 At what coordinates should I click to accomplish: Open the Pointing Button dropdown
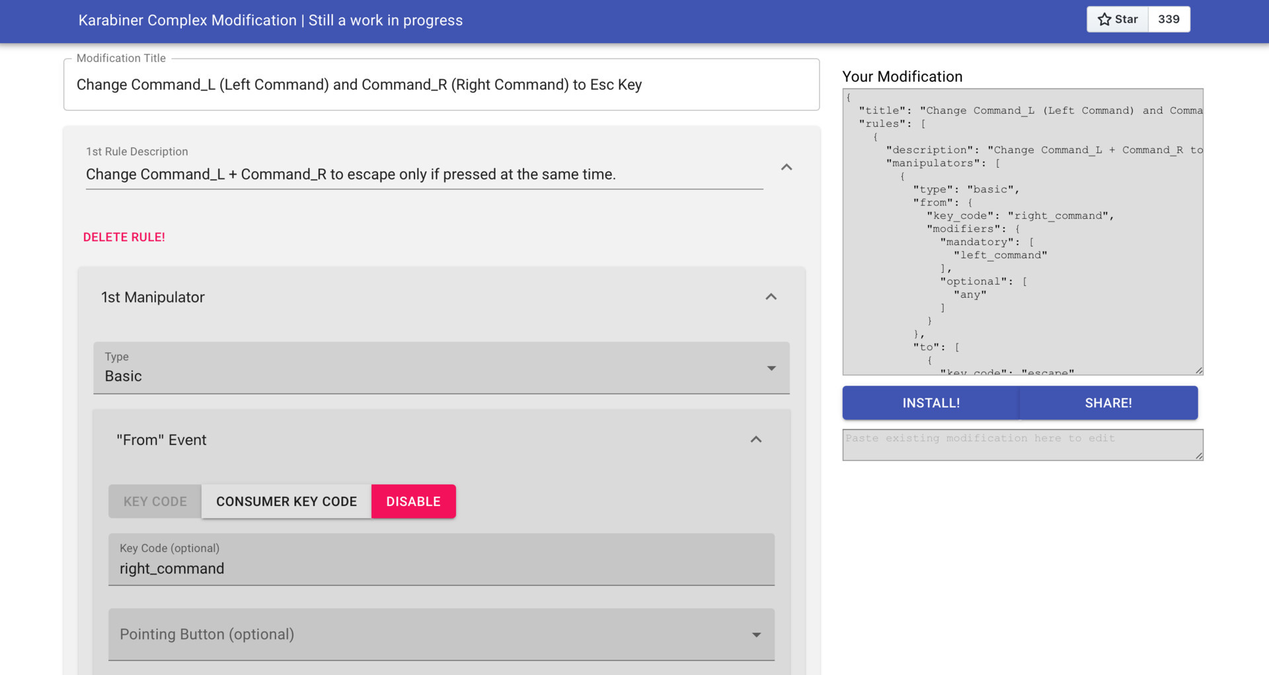pos(442,634)
